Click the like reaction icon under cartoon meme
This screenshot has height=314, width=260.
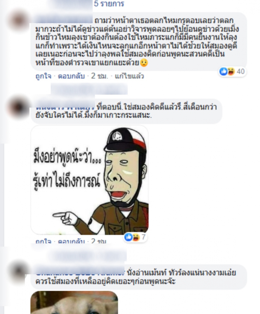point(128,237)
